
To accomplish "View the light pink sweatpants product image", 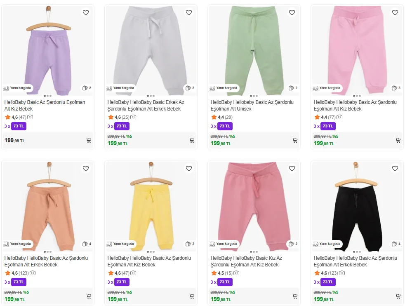I will (357, 47).
